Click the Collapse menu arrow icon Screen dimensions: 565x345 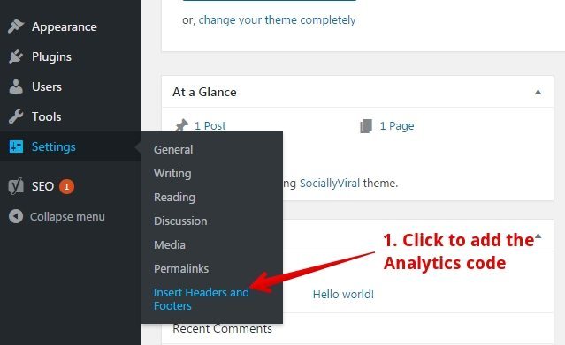coord(16,216)
